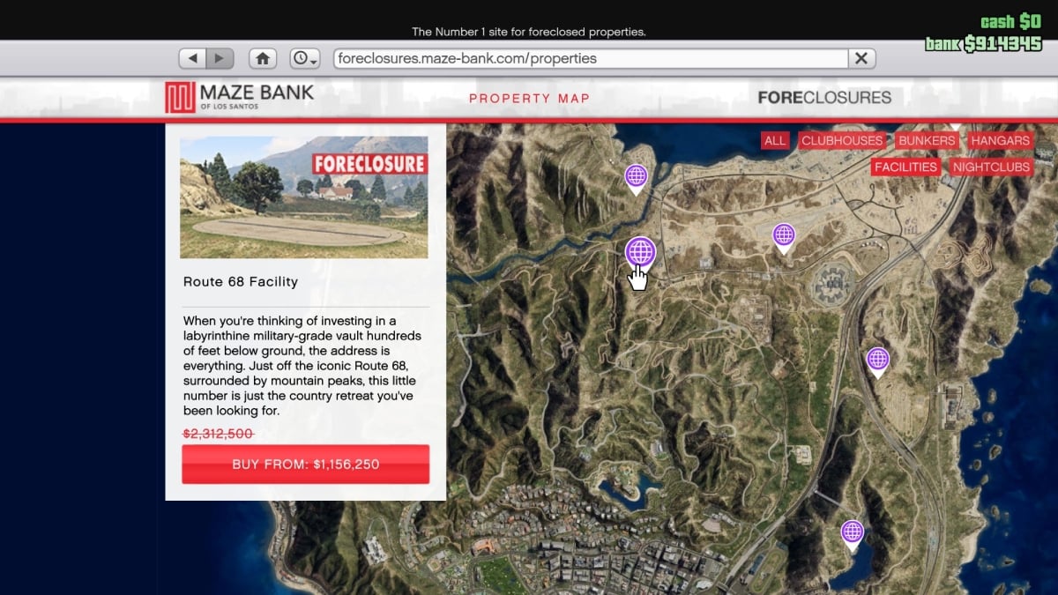Click the browser back arrow button
1058x595 pixels.
click(193, 58)
